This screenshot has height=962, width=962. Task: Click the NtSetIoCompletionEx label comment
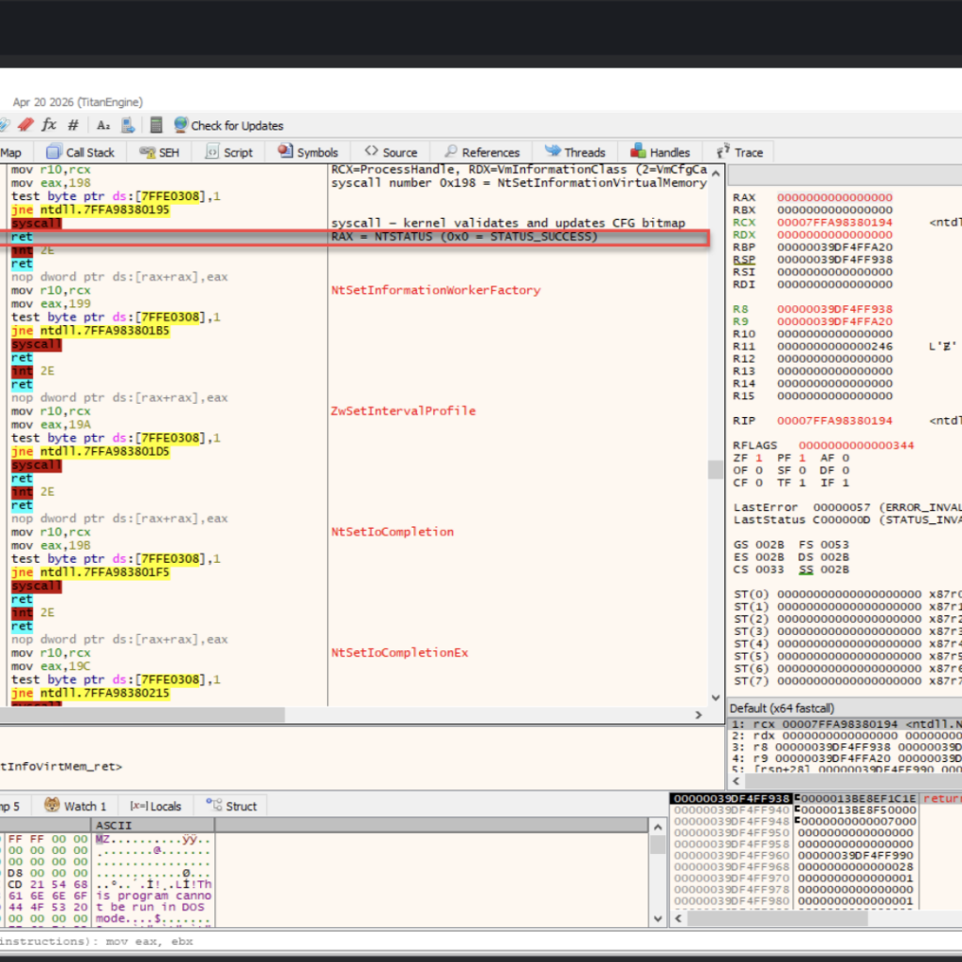(x=399, y=653)
